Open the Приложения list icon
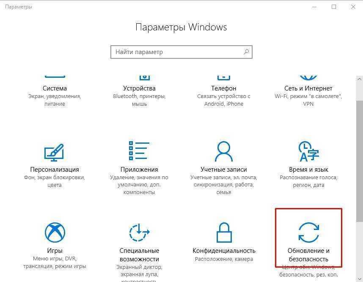Image resolution: width=363 pixels, height=282 pixels. click(x=139, y=151)
